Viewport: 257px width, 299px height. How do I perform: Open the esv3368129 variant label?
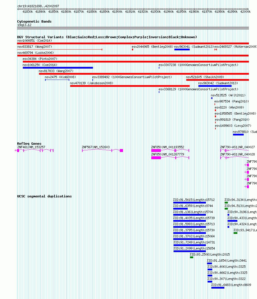198,89
